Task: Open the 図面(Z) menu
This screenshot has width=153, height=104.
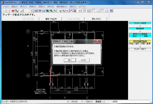Action: pyautogui.click(x=42, y=7)
